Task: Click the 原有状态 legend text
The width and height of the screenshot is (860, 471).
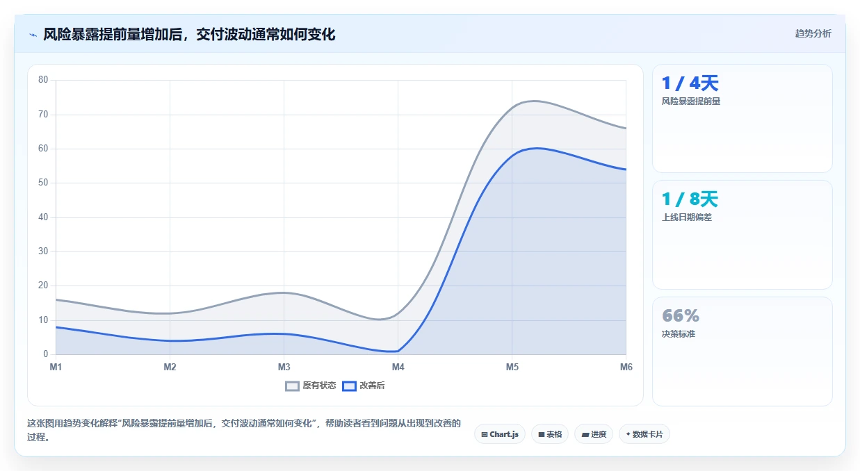Action: click(319, 386)
